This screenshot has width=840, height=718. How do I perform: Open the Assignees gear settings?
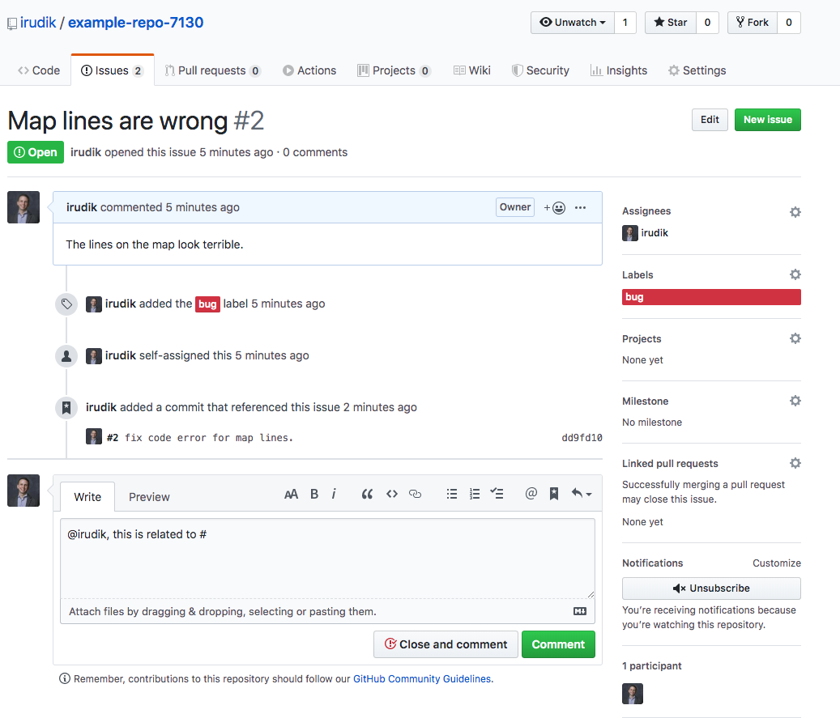[x=795, y=211]
